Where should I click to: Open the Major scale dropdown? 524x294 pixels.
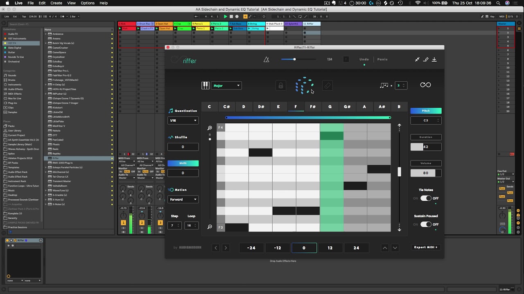click(226, 85)
